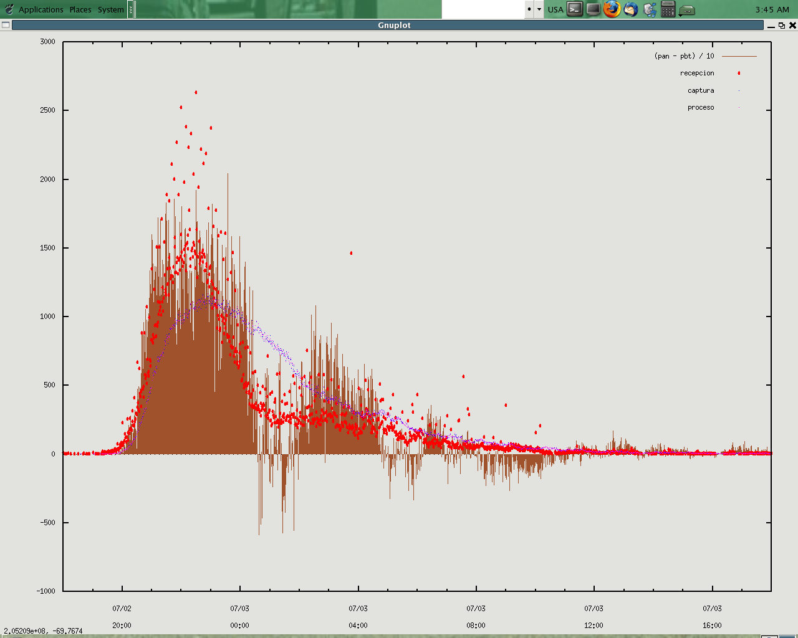Click the monitor icon in top panel

point(594,9)
